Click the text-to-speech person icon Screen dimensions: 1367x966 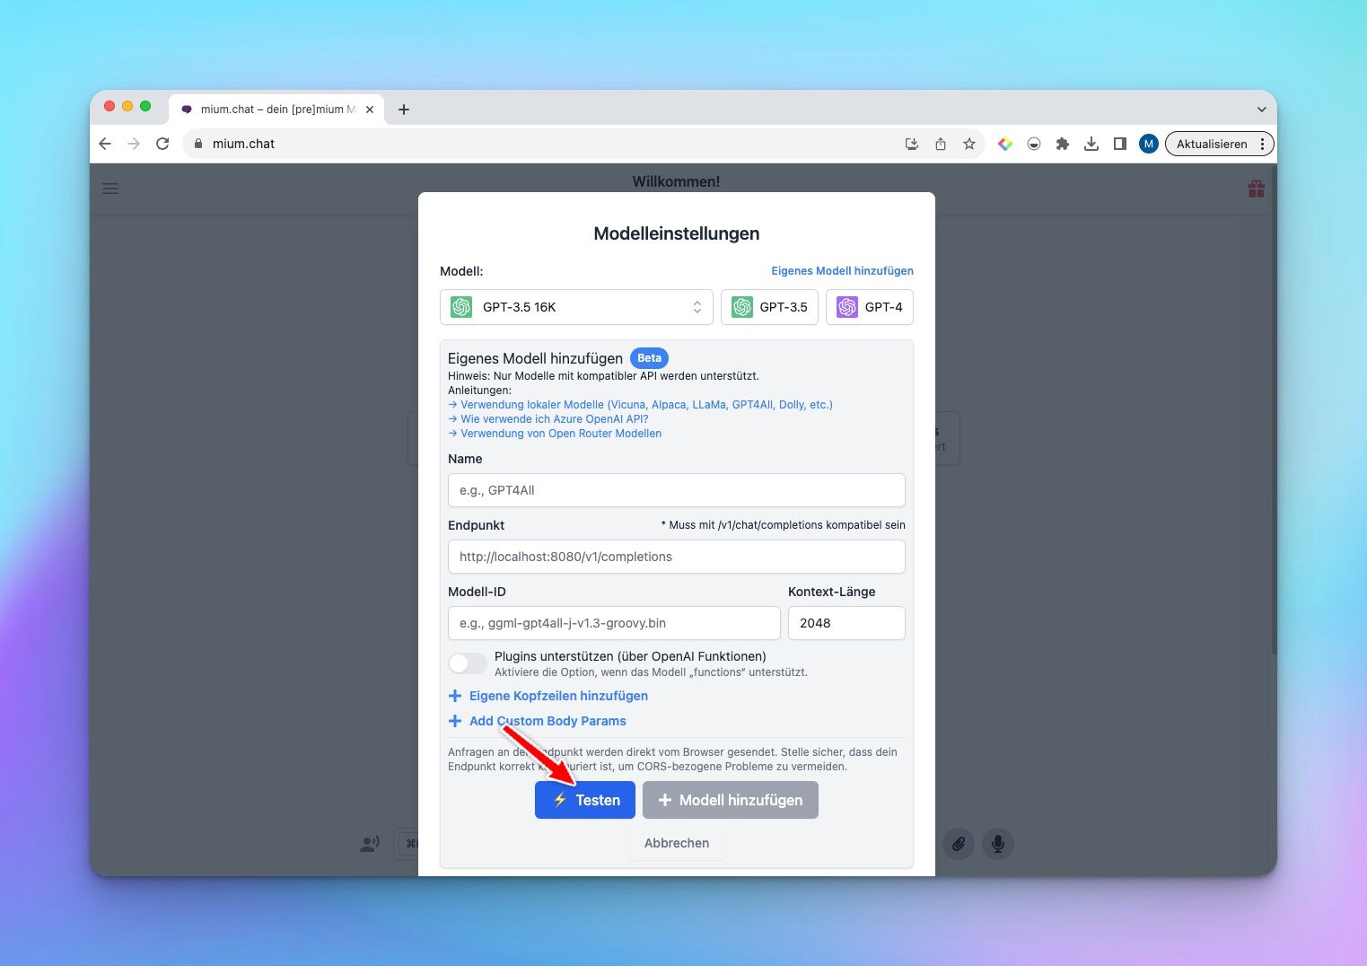point(370,844)
